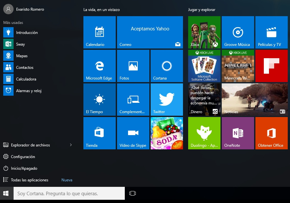Open the Noticias live tile
This screenshot has width=290, height=203.
click(254, 100)
